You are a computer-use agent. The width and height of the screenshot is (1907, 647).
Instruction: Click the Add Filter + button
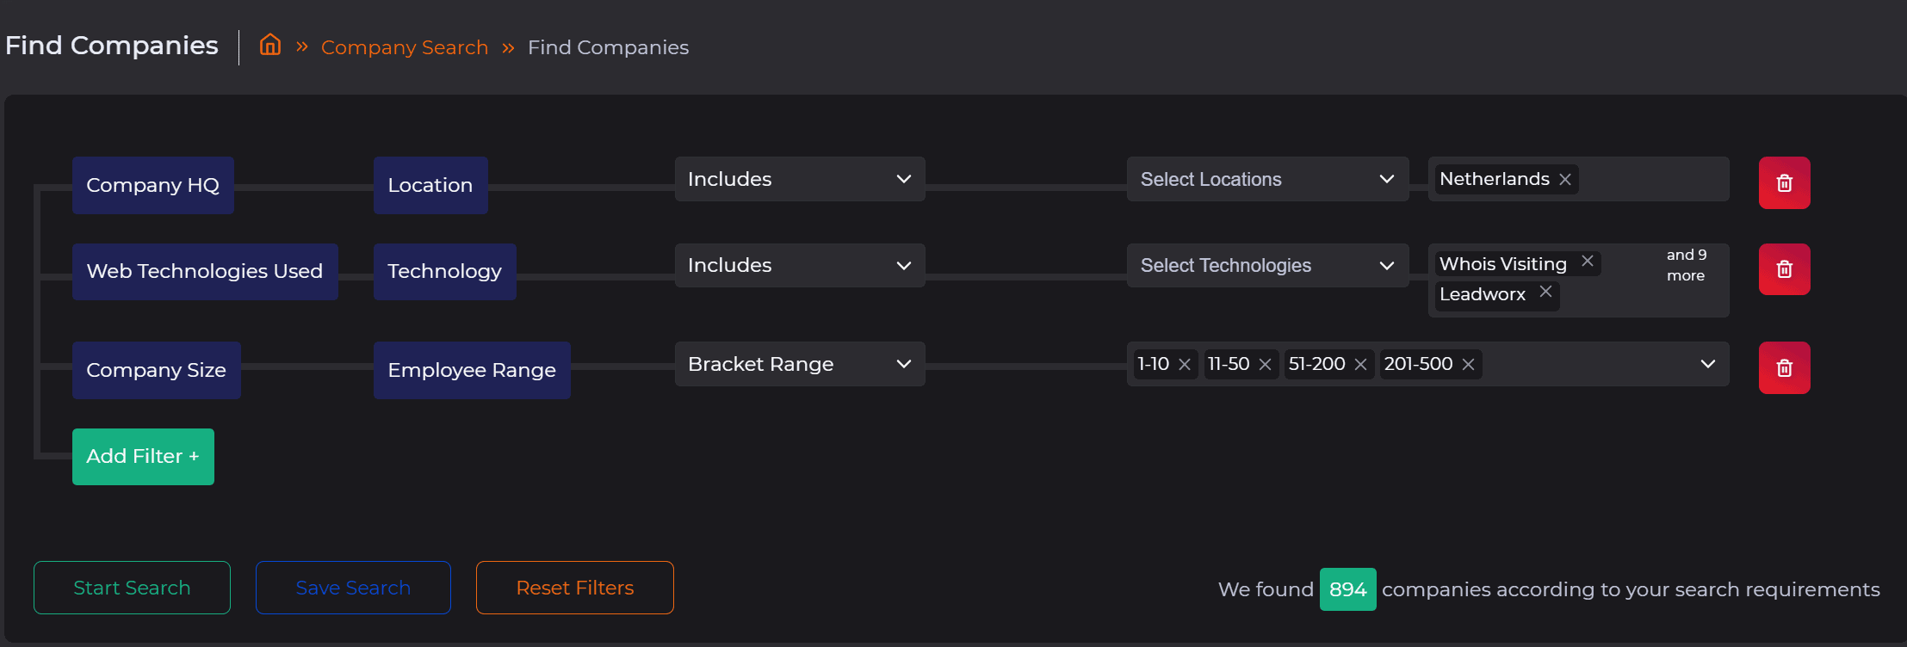143,457
